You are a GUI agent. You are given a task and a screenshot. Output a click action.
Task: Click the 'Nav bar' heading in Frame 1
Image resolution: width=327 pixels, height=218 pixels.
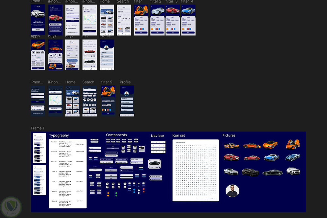click(158, 136)
